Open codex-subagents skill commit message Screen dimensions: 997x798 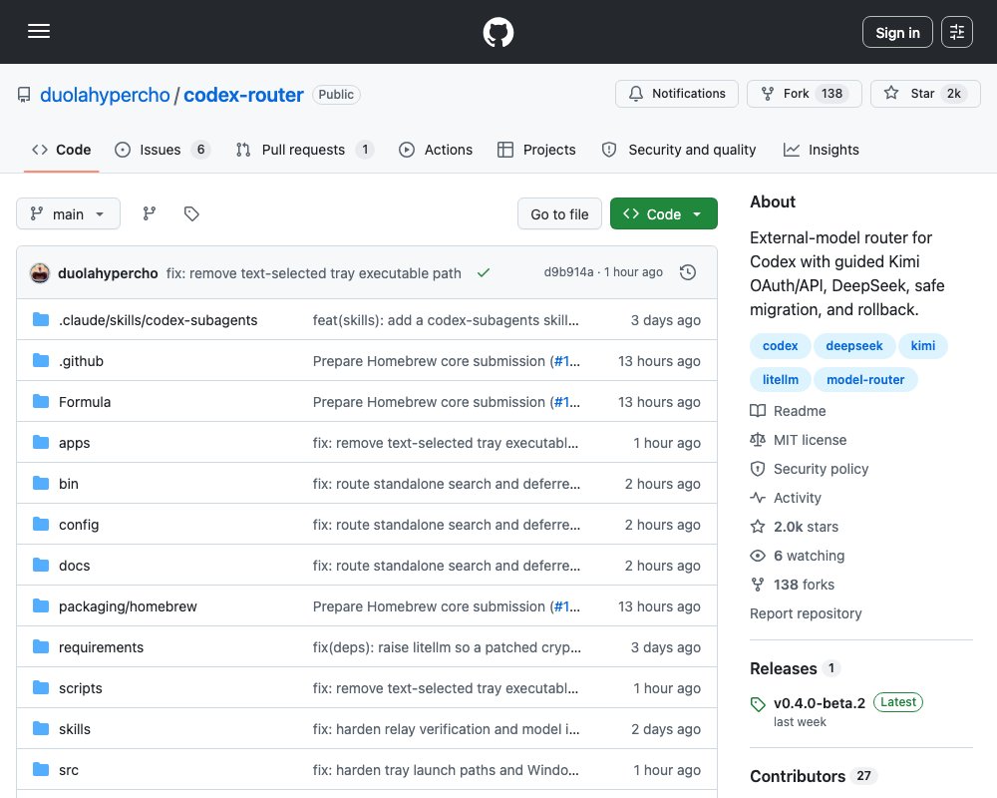click(446, 320)
